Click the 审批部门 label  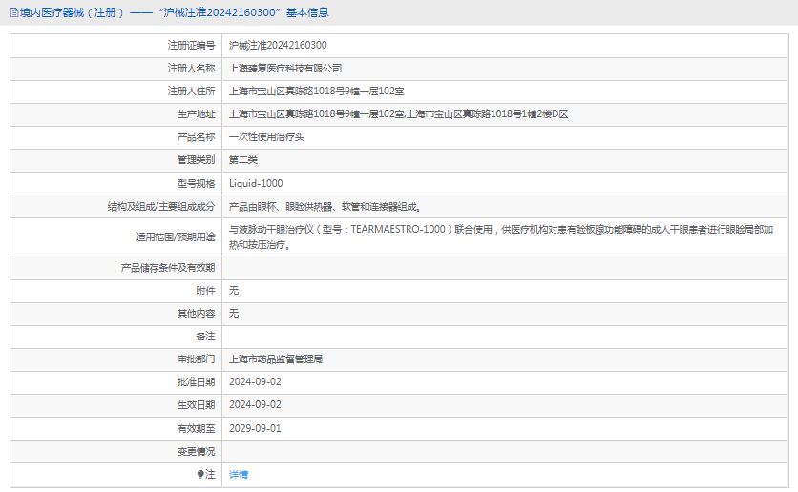(x=196, y=359)
